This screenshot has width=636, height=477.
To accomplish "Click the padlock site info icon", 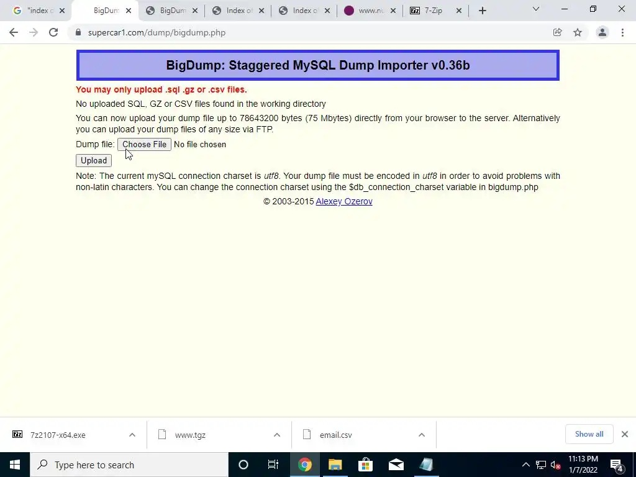I will (x=78, y=32).
